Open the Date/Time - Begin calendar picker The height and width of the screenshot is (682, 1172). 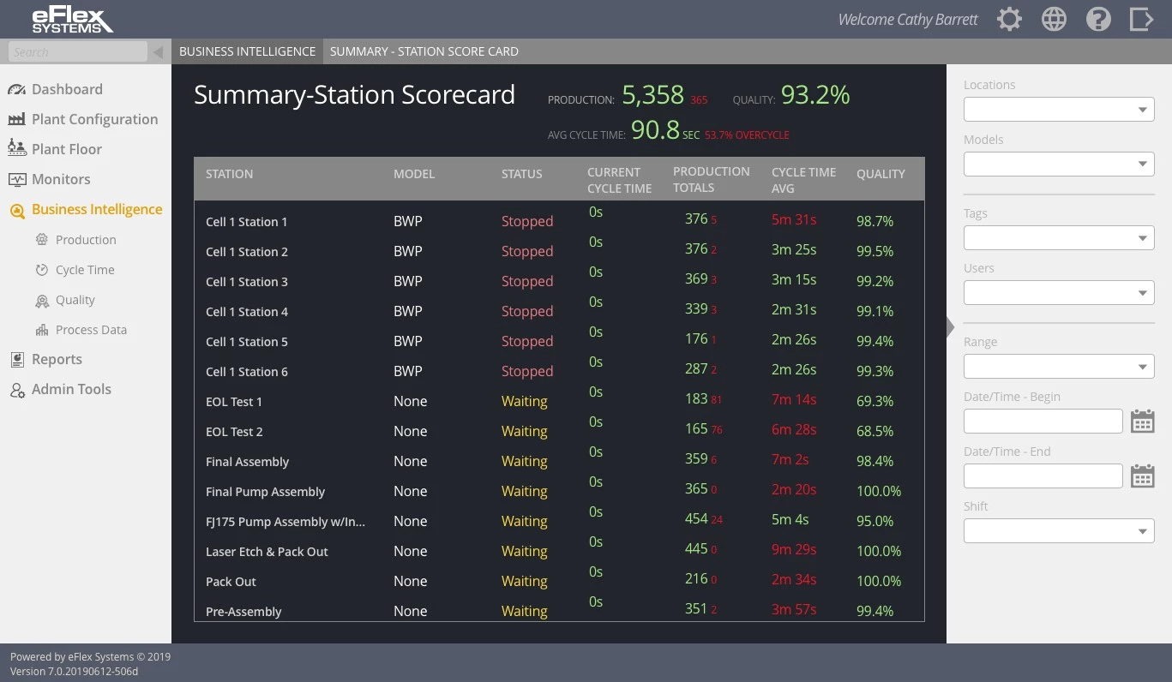(x=1142, y=421)
